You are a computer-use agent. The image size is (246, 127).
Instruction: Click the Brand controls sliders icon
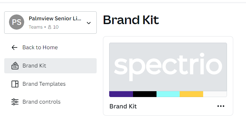[15, 102]
